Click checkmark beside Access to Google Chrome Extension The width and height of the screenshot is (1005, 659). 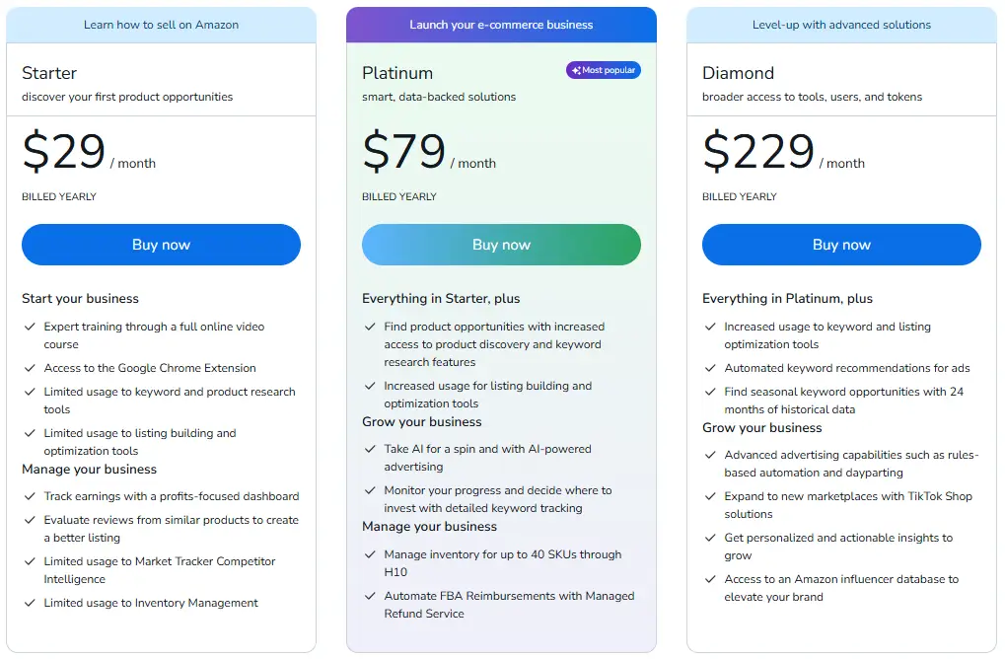click(30, 368)
